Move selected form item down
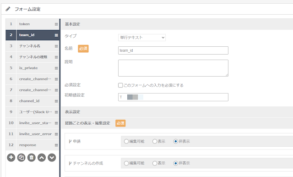Image resolution: width=293 pixels, height=177 pixels. (x=52, y=157)
